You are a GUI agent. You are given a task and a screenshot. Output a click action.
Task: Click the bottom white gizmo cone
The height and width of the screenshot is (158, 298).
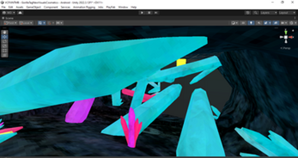click(286, 42)
